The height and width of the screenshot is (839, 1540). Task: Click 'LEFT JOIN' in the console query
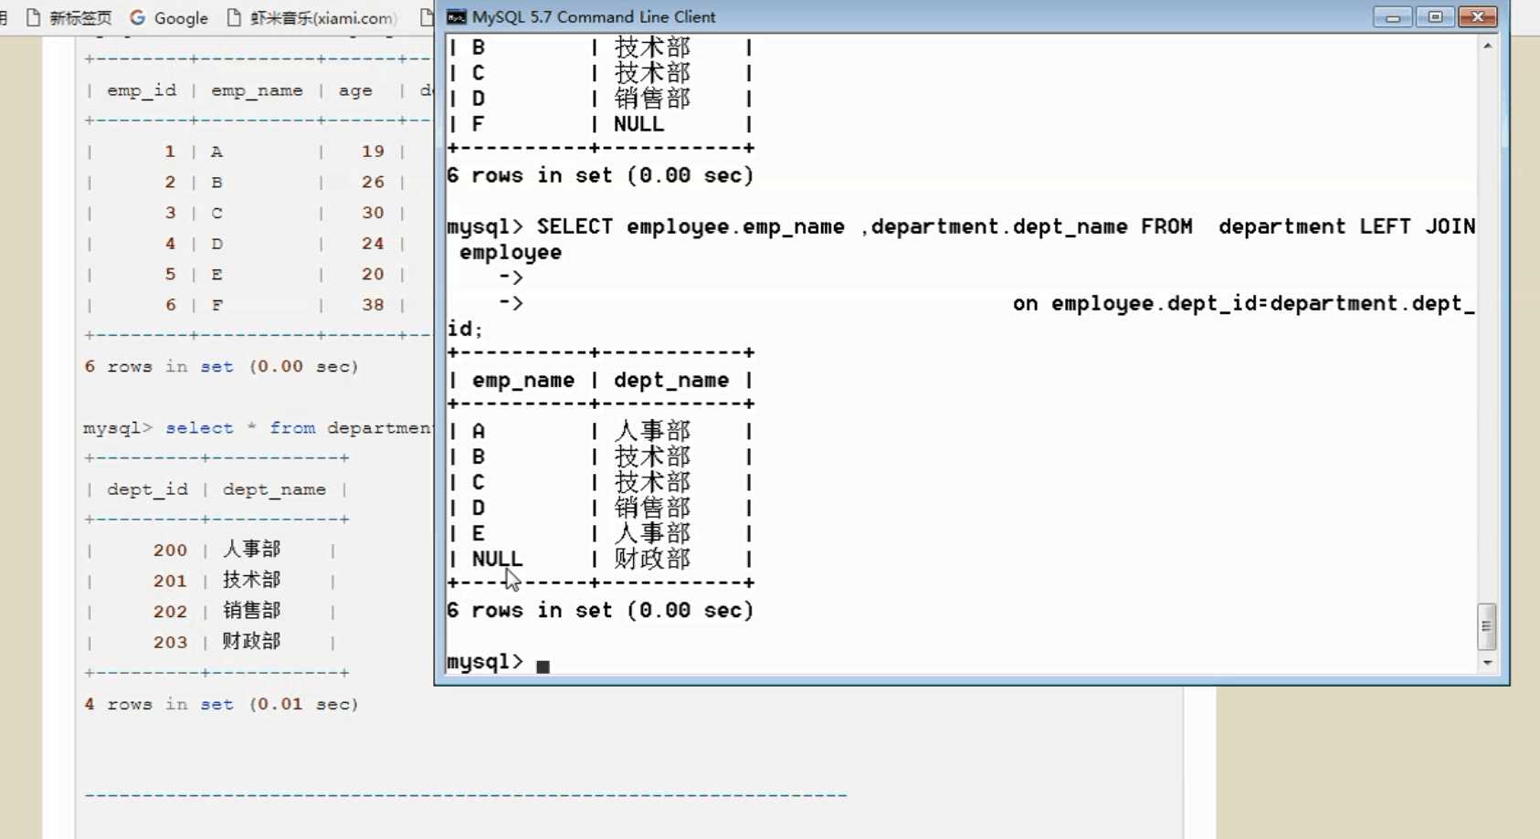(x=1417, y=226)
